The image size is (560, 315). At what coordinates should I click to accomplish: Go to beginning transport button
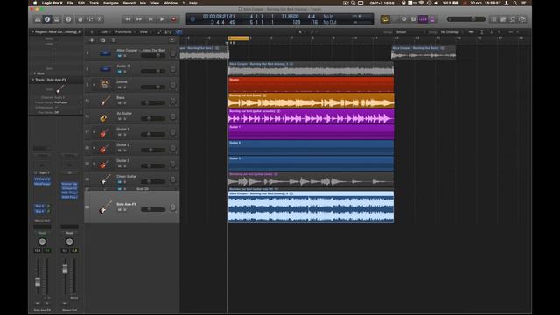tap(150, 19)
